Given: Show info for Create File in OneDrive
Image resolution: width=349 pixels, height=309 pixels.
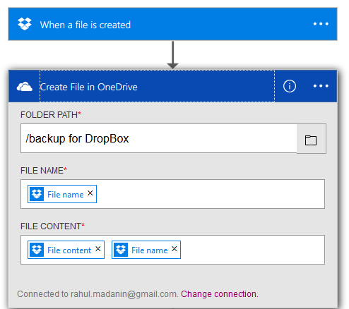Looking at the screenshot, I should pos(290,86).
